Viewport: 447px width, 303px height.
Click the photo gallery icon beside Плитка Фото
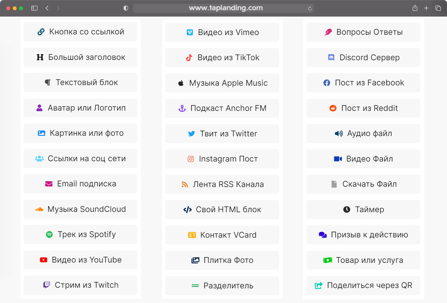click(195, 260)
